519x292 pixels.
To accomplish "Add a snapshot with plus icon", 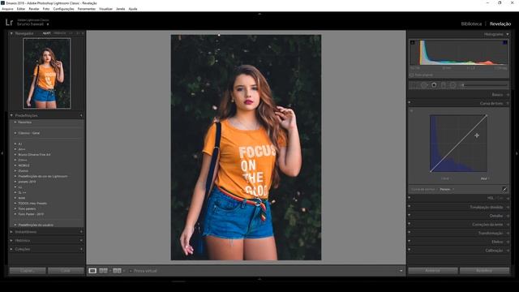I will click(x=81, y=232).
